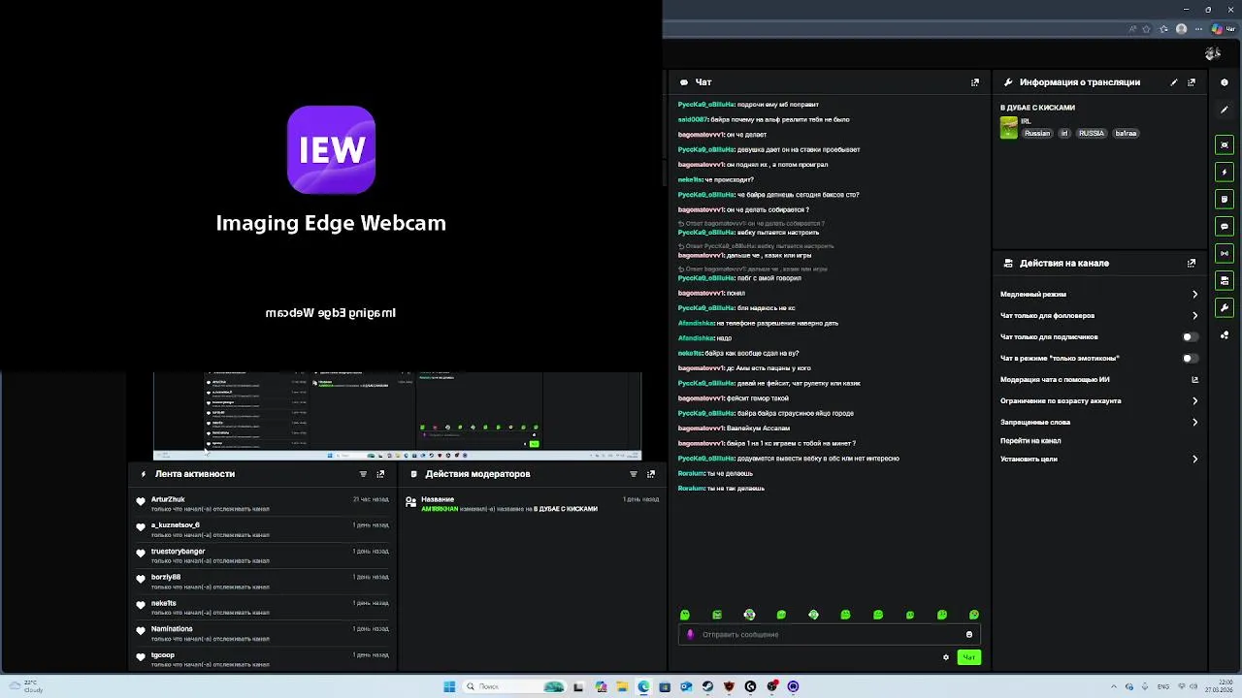The width and height of the screenshot is (1242, 698).
Task: Toggle the sidebar chat bubble icon
Action: (1225, 226)
